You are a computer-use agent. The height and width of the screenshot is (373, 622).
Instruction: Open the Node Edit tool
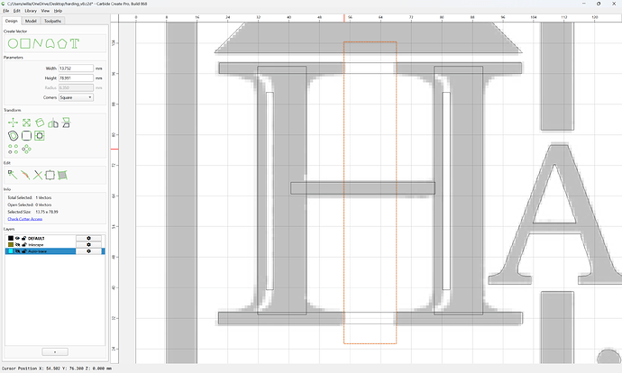pos(13,175)
